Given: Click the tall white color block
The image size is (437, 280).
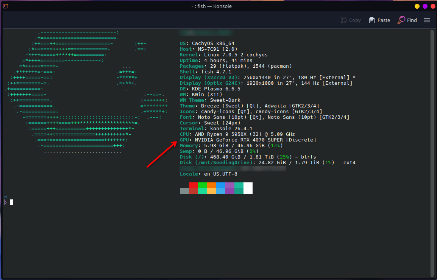Looking at the screenshot, I should pos(248,188).
